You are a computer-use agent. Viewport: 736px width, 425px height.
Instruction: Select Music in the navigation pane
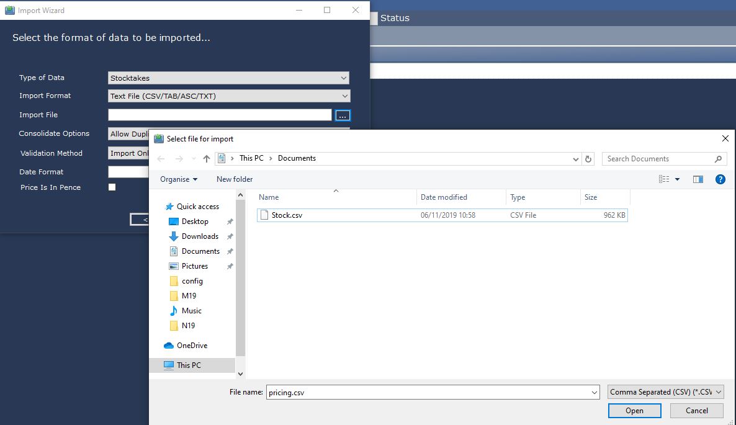(192, 311)
